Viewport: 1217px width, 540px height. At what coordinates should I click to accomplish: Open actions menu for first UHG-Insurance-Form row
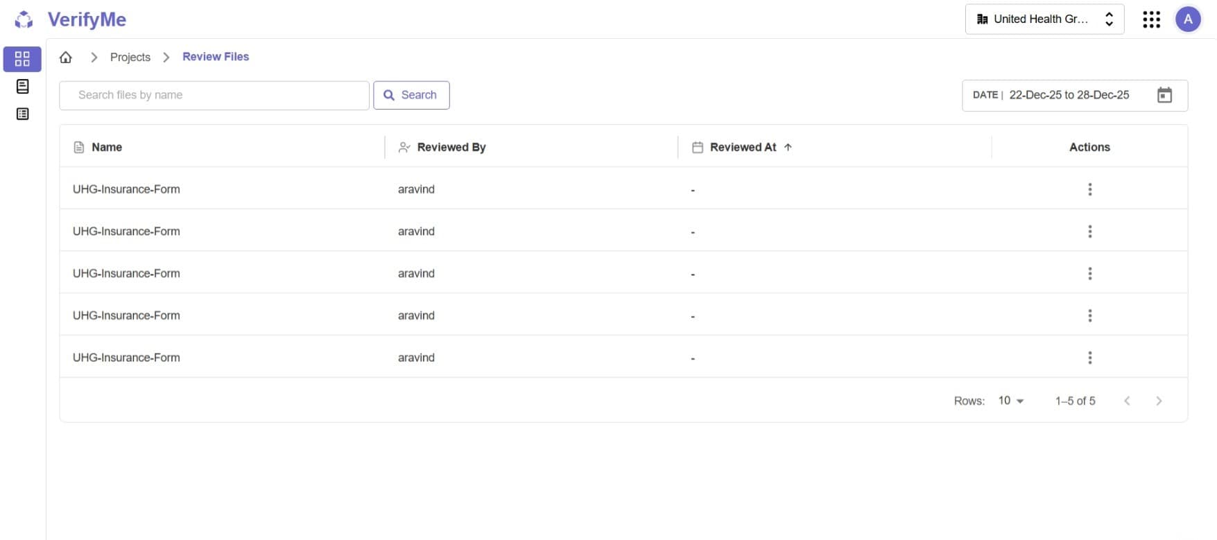click(x=1089, y=189)
